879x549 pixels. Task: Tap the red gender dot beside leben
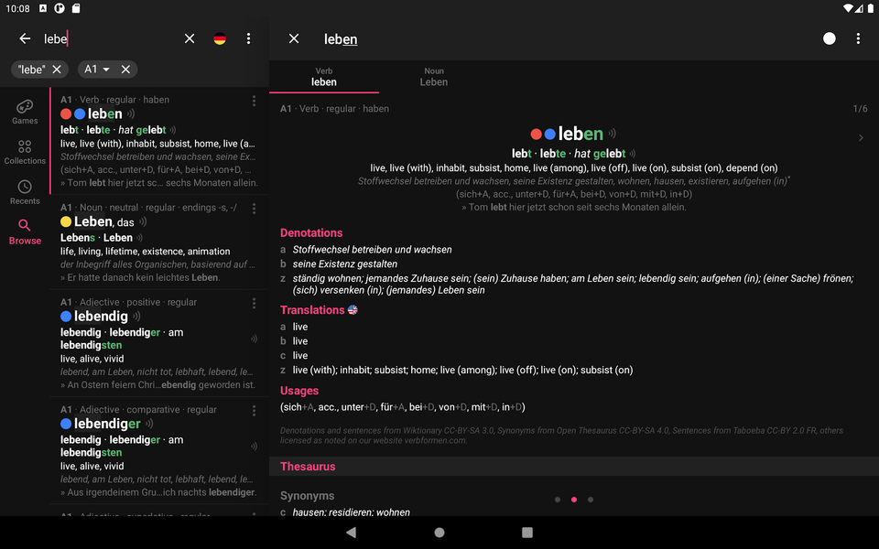537,133
